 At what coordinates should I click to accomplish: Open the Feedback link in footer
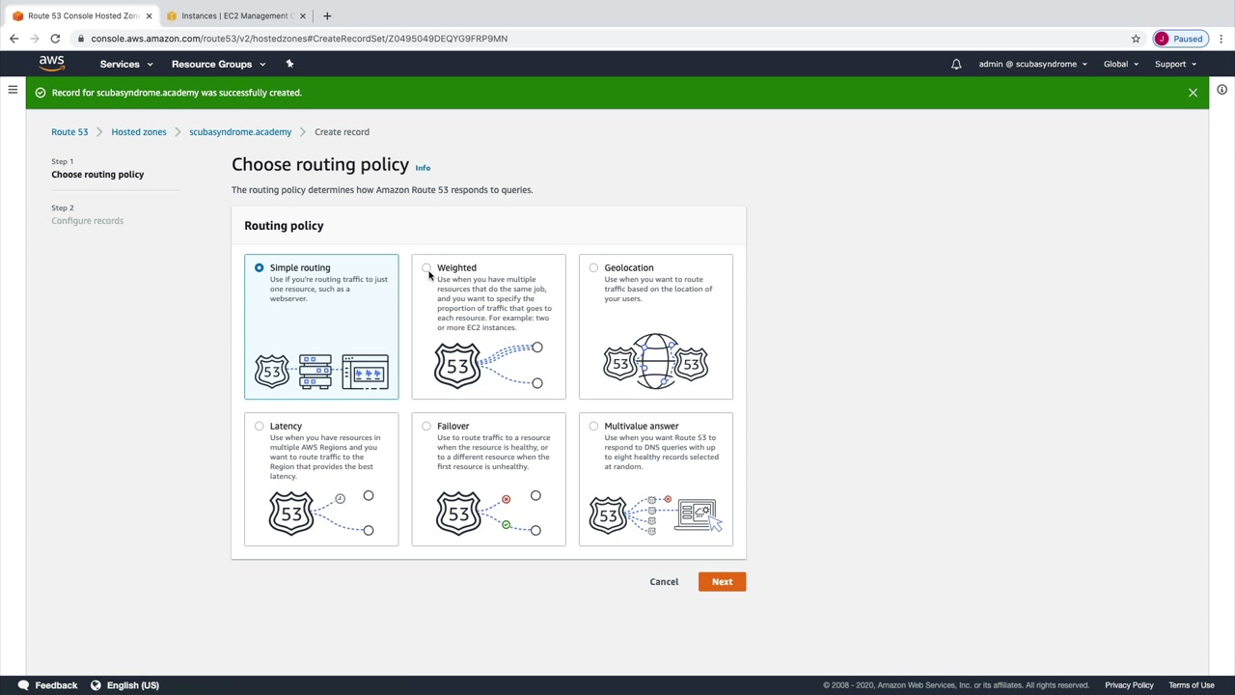[x=56, y=685]
